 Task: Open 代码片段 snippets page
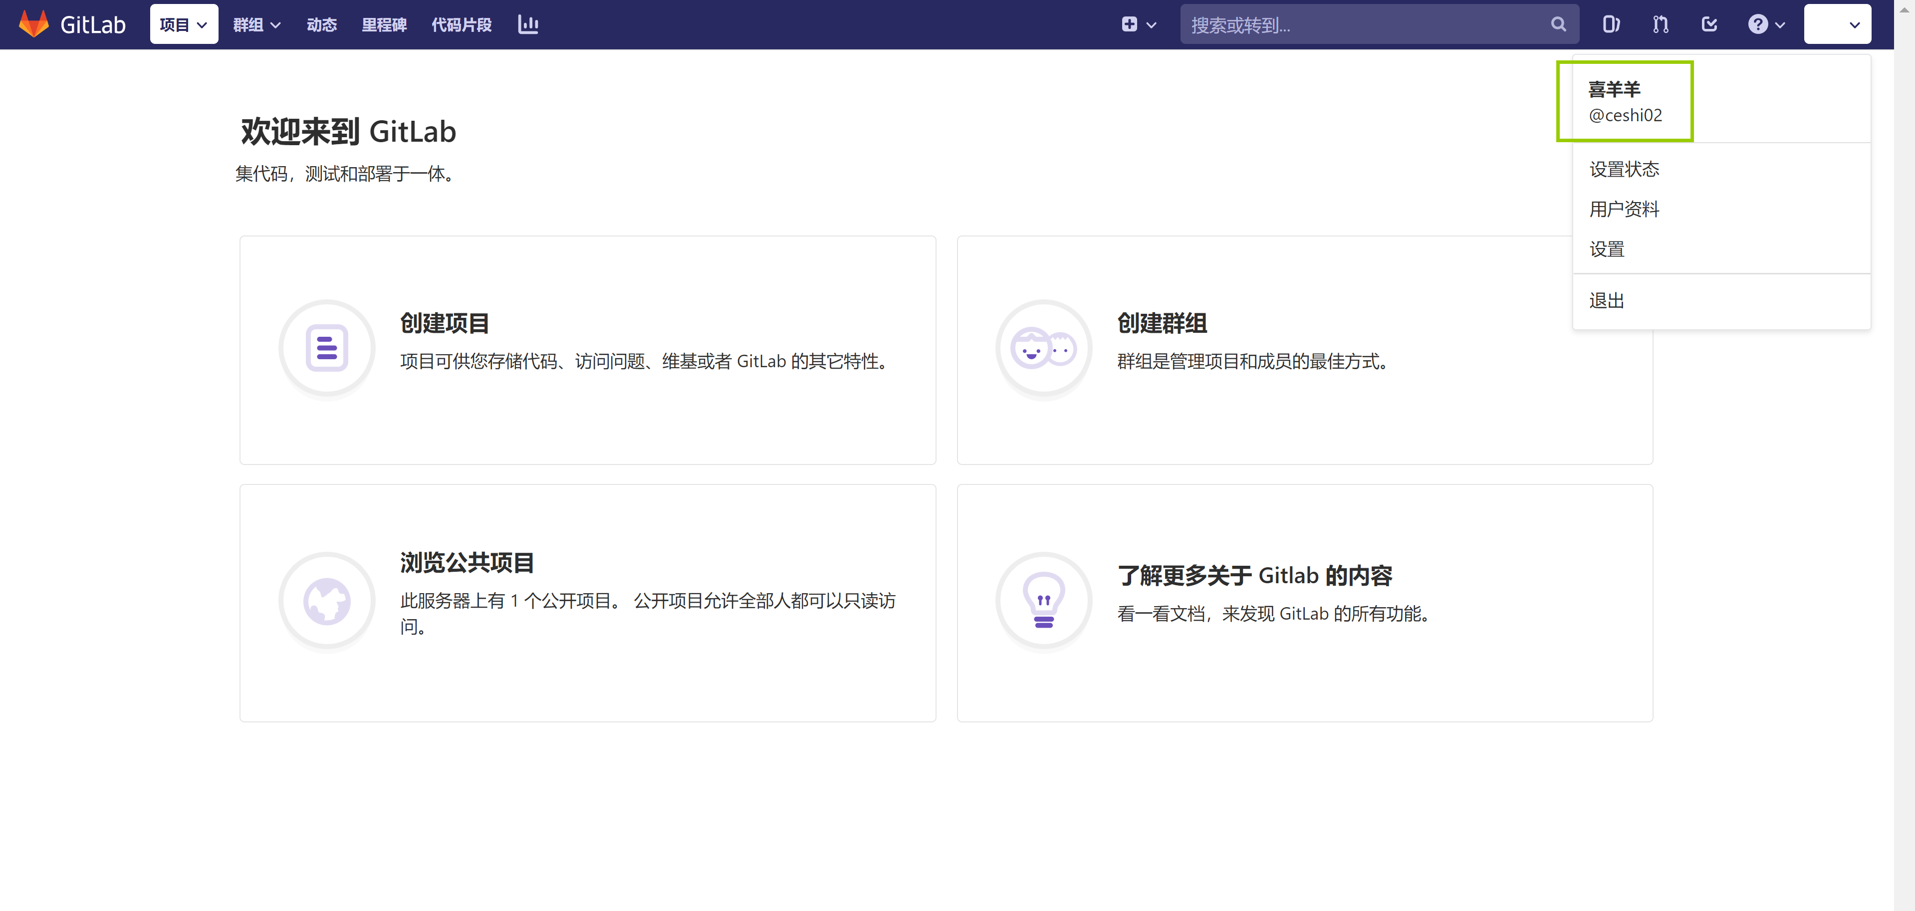(x=462, y=24)
